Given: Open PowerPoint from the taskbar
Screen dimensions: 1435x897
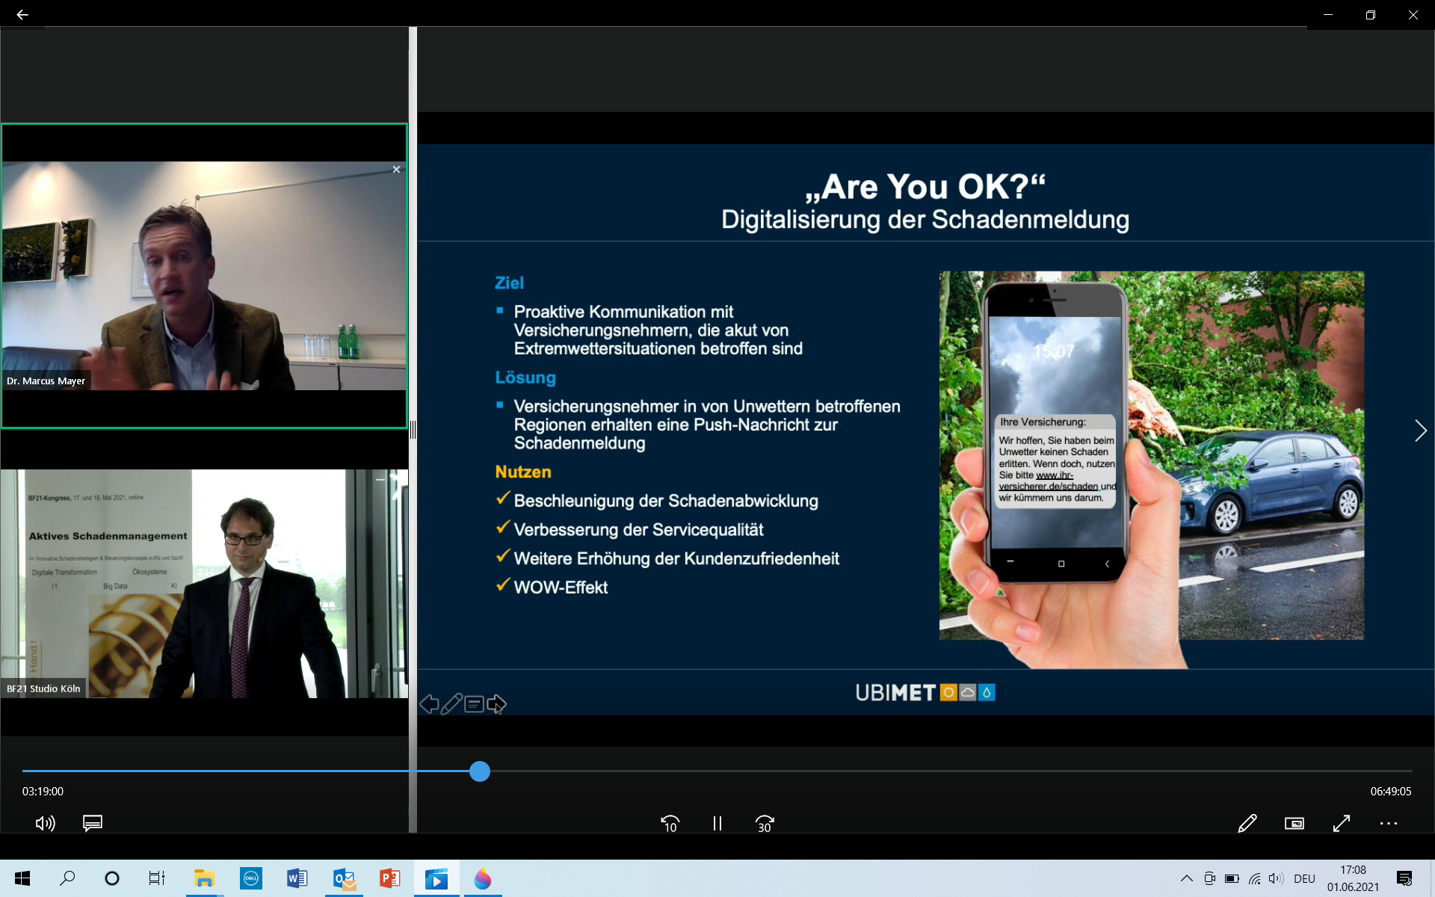Looking at the screenshot, I should click(x=389, y=878).
